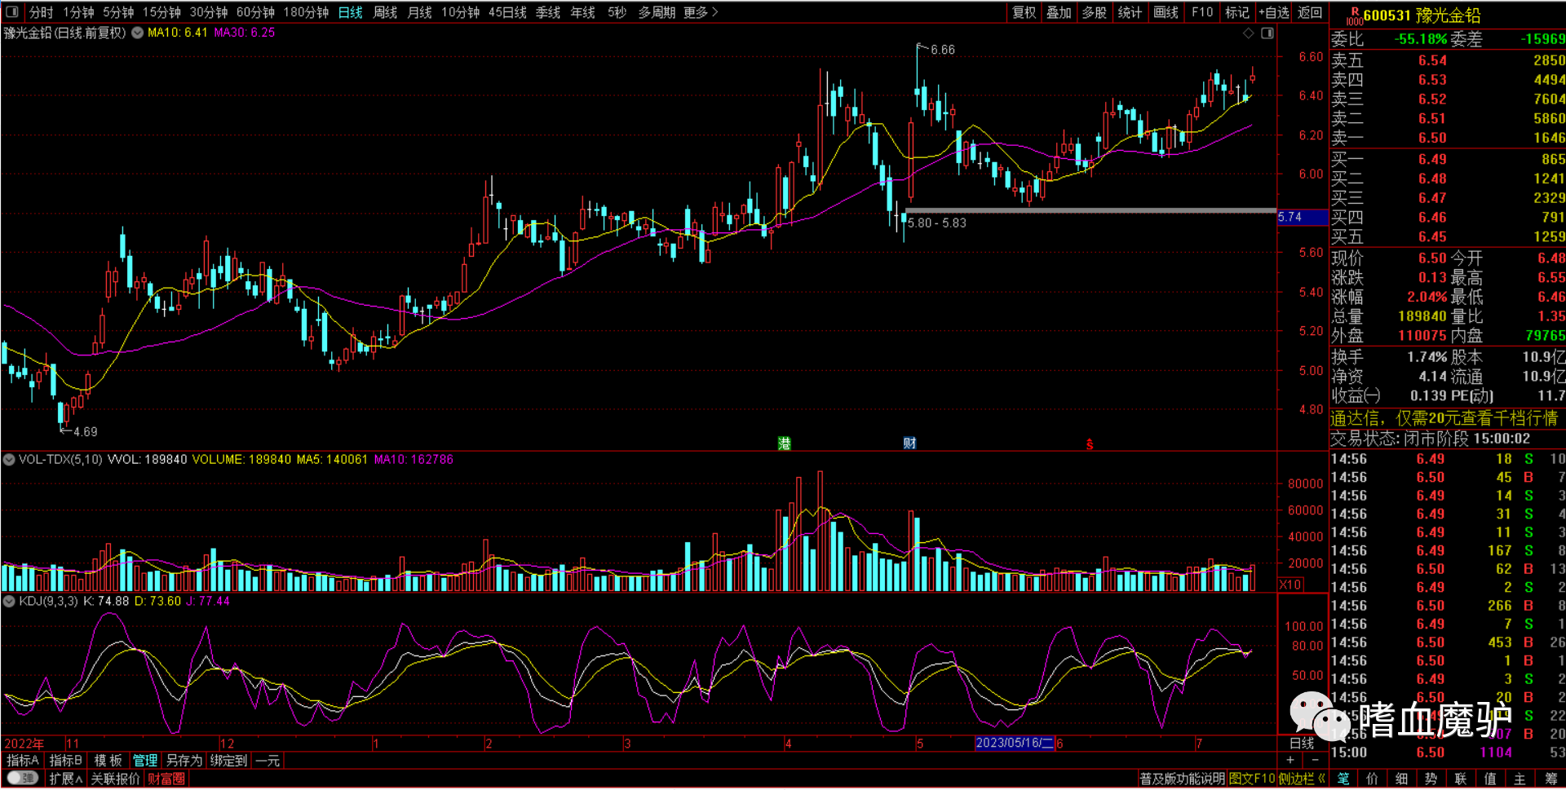Open the F10 company info
1566x790 pixels.
1201,12
